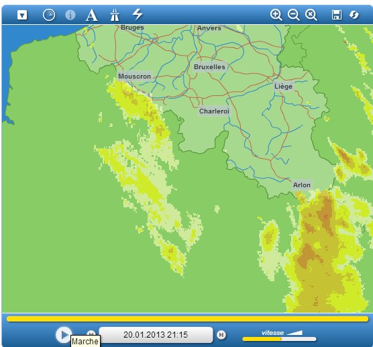Step to the previous radar frame

pyautogui.click(x=91, y=333)
